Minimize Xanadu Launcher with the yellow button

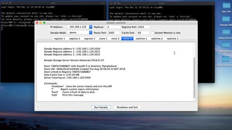pyautogui.click(x=41, y=22)
